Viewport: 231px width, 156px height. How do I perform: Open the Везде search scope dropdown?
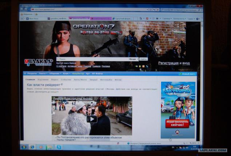pyautogui.click(x=134, y=59)
